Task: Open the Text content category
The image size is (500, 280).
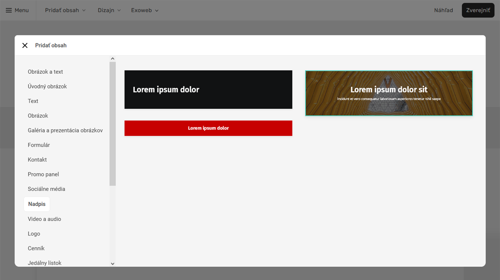Action: (33, 101)
